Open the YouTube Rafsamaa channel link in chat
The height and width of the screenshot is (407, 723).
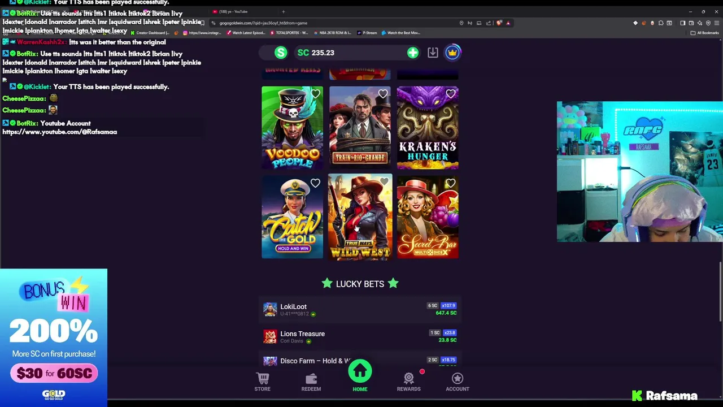tap(59, 132)
